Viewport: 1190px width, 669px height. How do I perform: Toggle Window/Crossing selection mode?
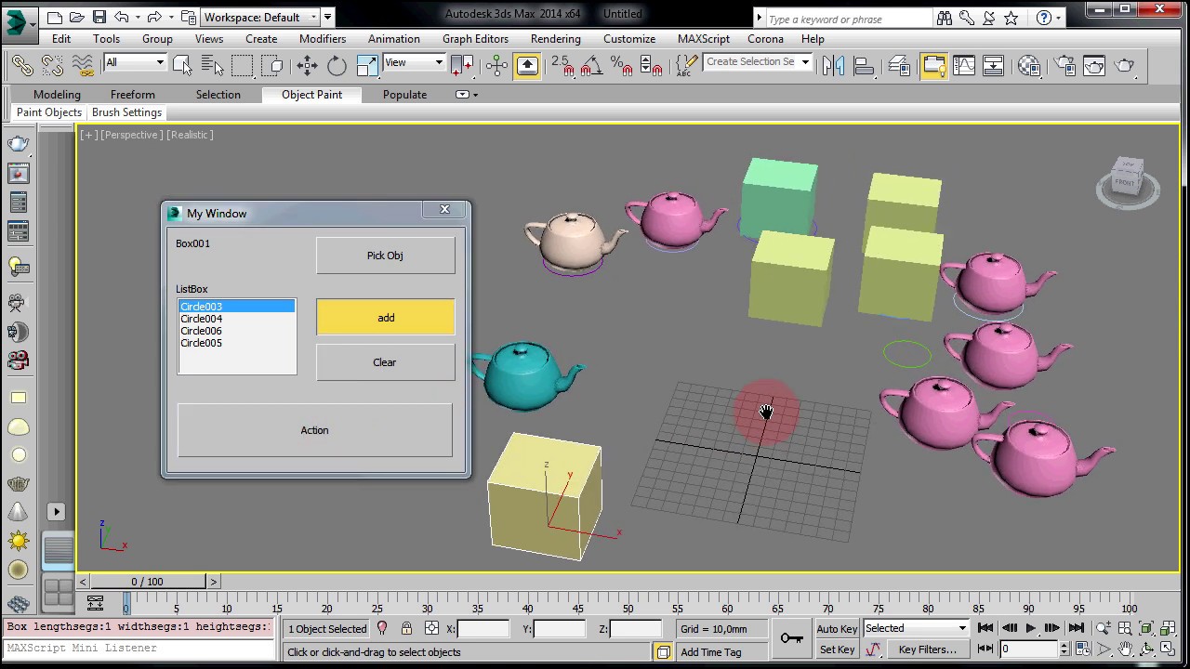tap(272, 65)
